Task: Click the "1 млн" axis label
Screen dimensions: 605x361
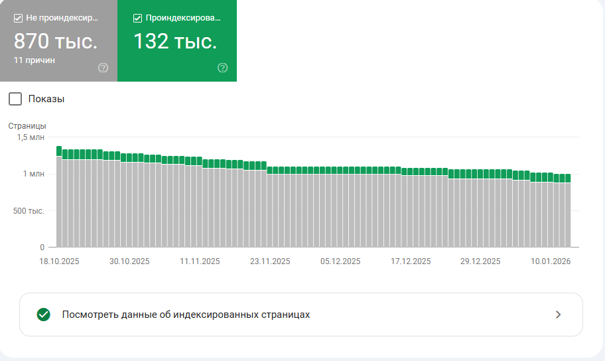Action: click(34, 174)
